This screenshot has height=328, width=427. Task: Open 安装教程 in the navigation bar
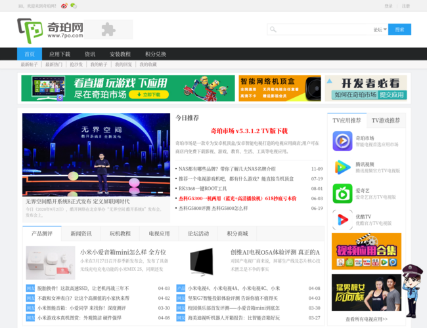(120, 54)
